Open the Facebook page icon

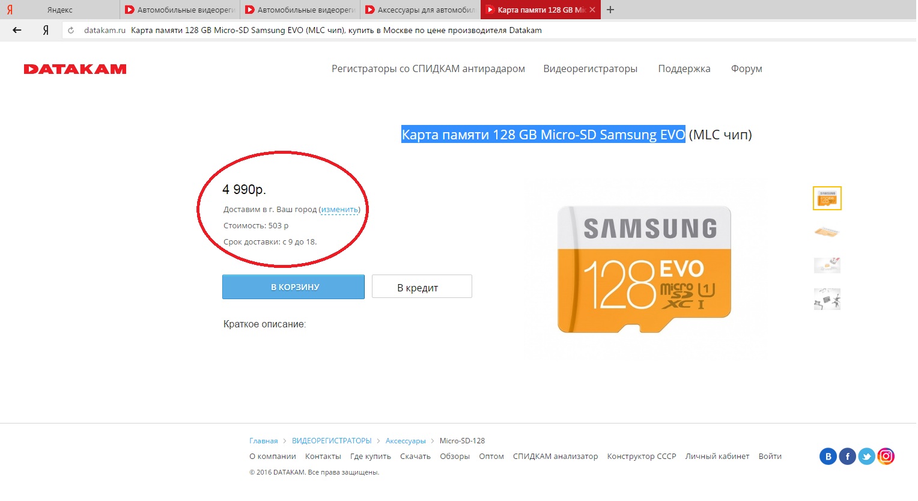[847, 457]
